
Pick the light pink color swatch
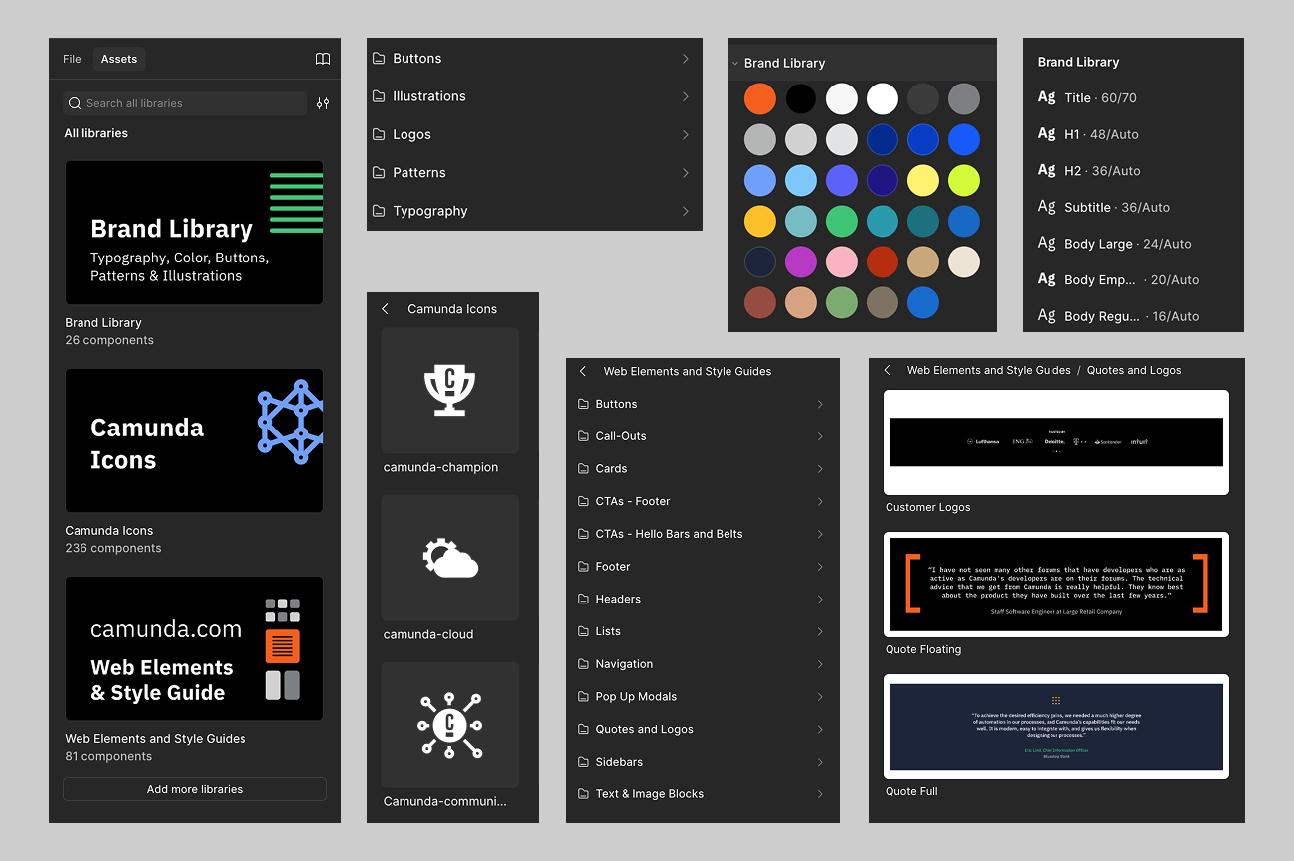(842, 261)
